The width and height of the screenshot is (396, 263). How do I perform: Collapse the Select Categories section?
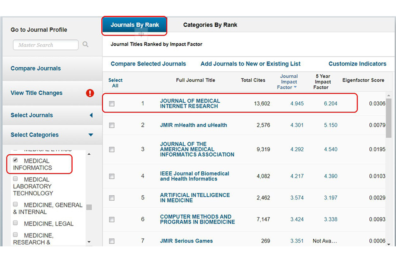pyautogui.click(x=91, y=135)
